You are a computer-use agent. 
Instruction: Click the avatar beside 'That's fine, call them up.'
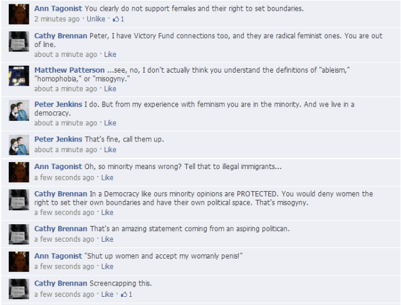click(x=19, y=145)
